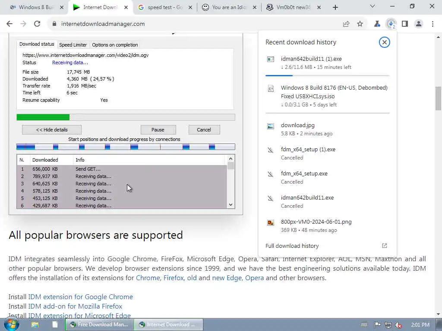Viewport: 442px width, 331px height.
Task: Open Free Download Manager taskbar window
Action: (99, 325)
